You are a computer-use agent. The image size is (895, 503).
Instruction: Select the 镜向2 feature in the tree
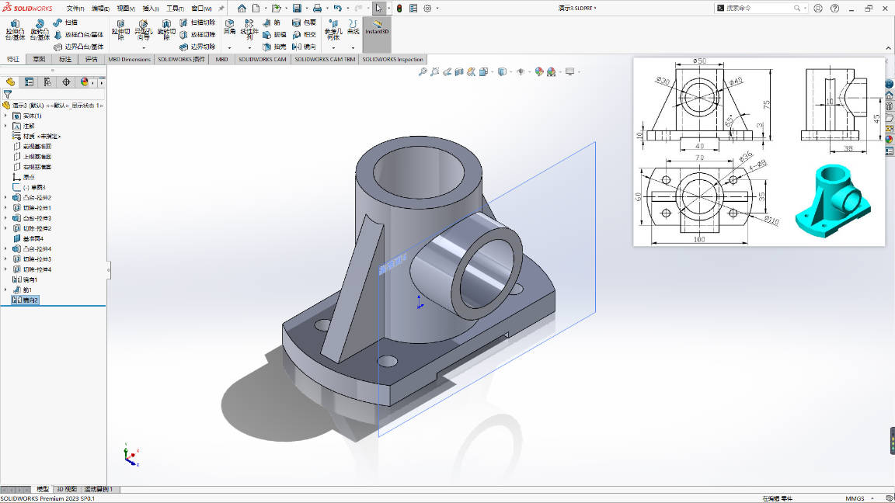tap(25, 300)
